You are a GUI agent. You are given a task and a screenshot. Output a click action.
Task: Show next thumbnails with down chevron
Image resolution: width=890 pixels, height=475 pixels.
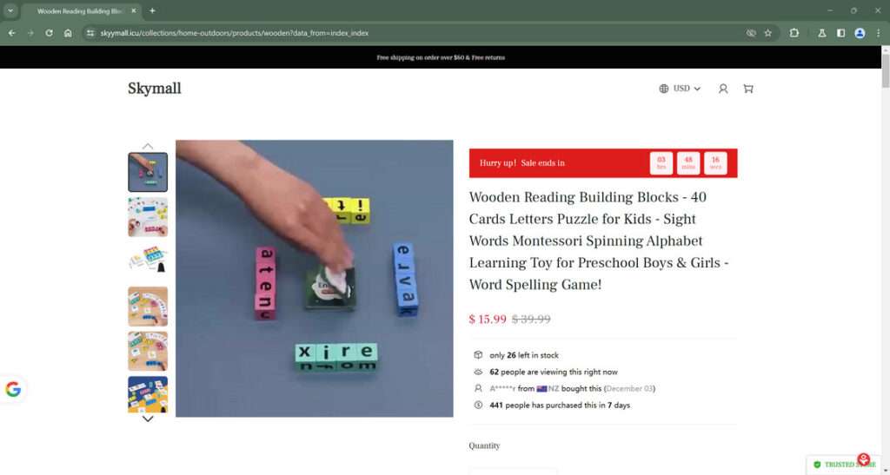coord(148,419)
